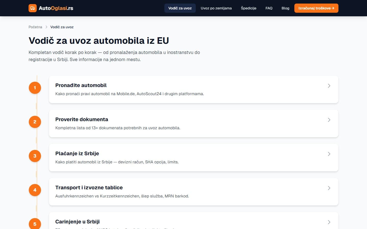Click step 1 orange circle
Viewport: 367px width, 229px height.
coord(35,88)
